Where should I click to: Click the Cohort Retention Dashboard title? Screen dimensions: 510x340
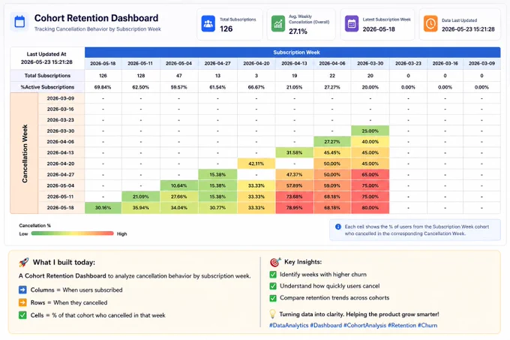click(x=96, y=18)
